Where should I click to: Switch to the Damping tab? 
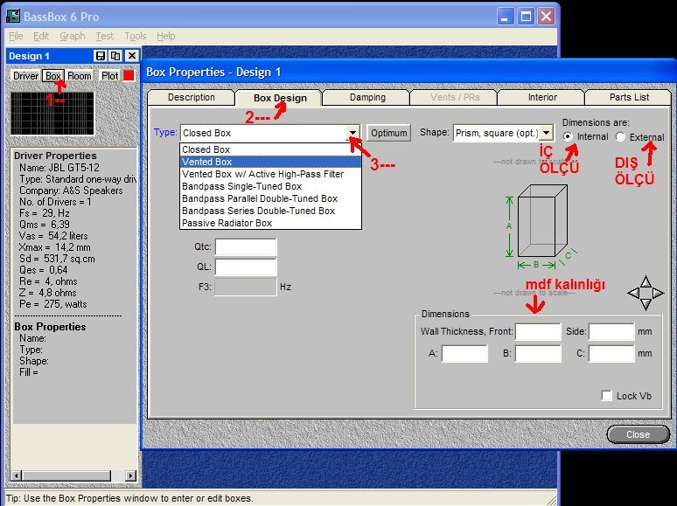(x=367, y=98)
